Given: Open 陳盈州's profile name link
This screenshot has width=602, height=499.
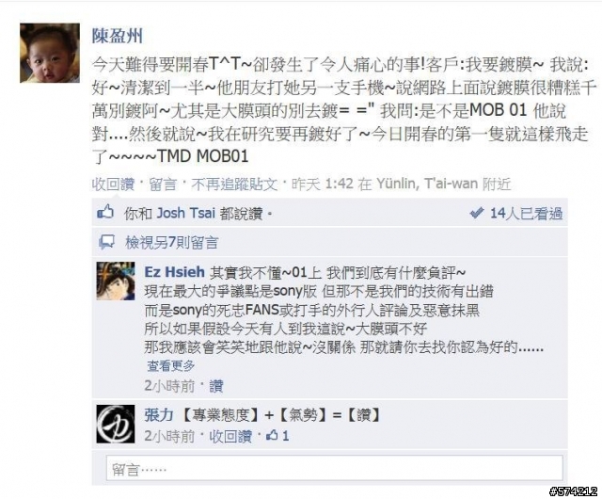Looking at the screenshot, I should point(117,36).
